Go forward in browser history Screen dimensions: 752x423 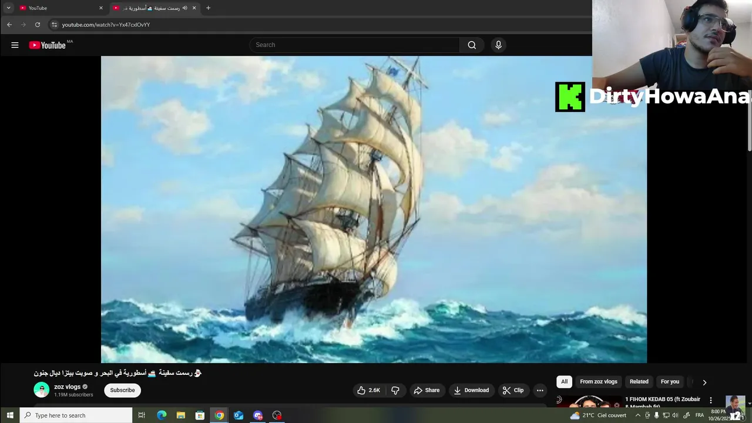point(23,25)
